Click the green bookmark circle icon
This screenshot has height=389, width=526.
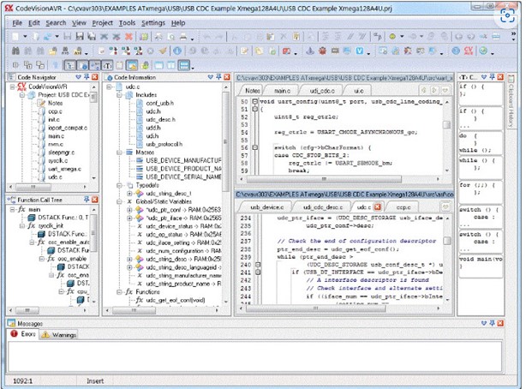click(x=392, y=36)
